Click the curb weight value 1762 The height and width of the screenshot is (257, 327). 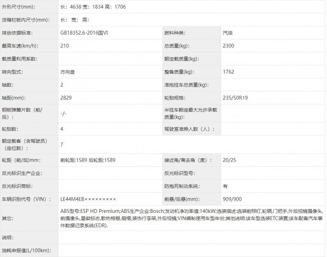pyautogui.click(x=228, y=72)
